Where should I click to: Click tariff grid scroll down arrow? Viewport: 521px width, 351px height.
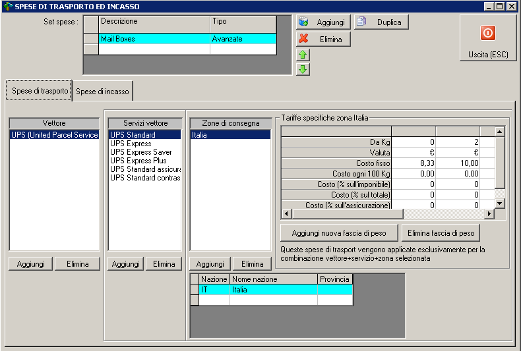500,203
